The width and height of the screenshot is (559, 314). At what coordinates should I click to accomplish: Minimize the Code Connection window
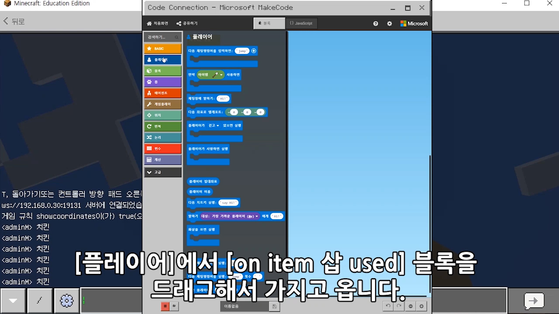coord(393,7)
